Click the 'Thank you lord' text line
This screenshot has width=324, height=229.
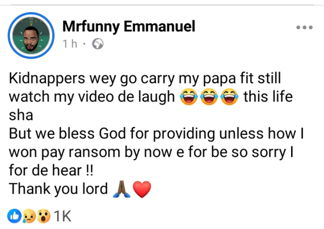pyautogui.click(x=59, y=190)
